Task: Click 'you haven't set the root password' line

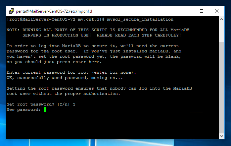Action: click(x=94, y=57)
